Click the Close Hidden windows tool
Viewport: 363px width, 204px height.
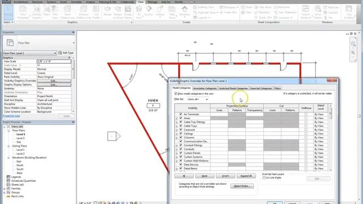318,12
